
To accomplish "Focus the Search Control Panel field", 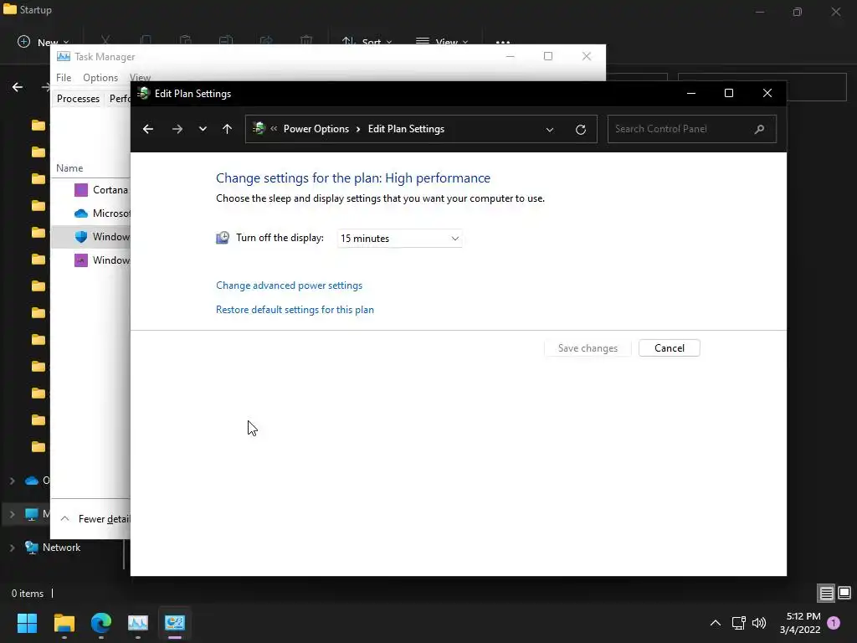I will (x=692, y=129).
